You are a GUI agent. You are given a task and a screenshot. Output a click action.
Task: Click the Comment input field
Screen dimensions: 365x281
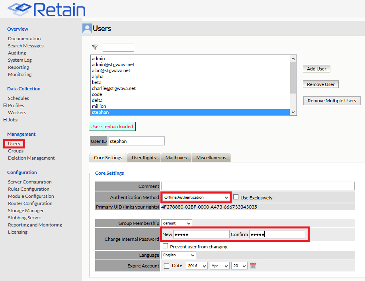[258, 186]
